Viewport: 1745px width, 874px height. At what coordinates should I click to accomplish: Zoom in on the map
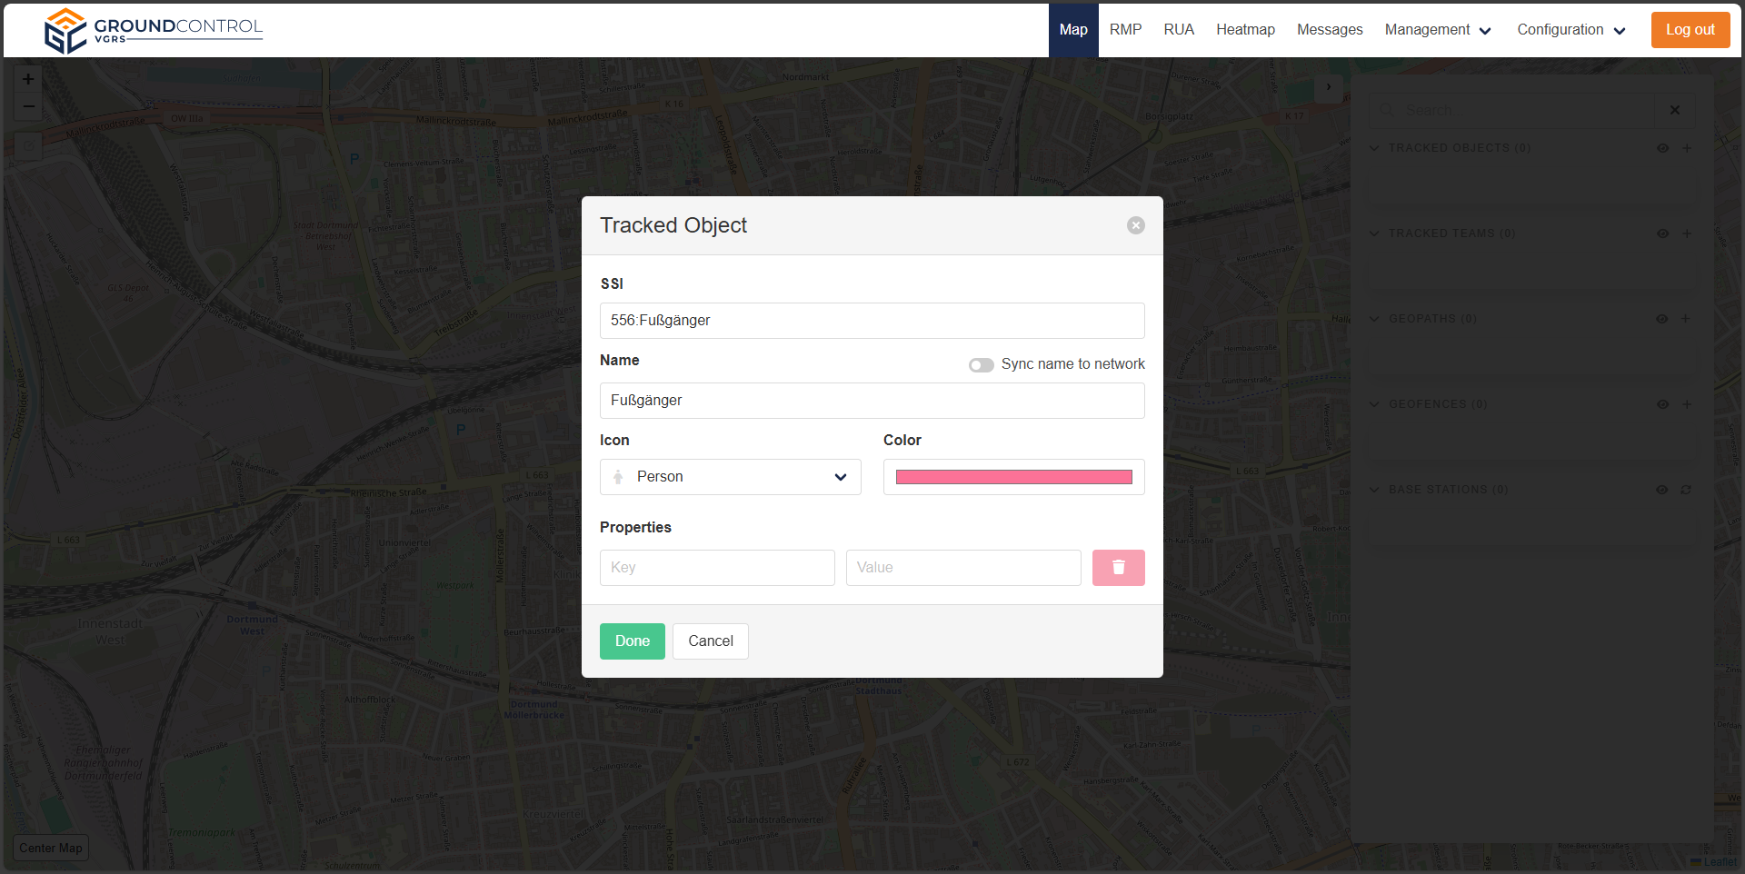point(28,80)
